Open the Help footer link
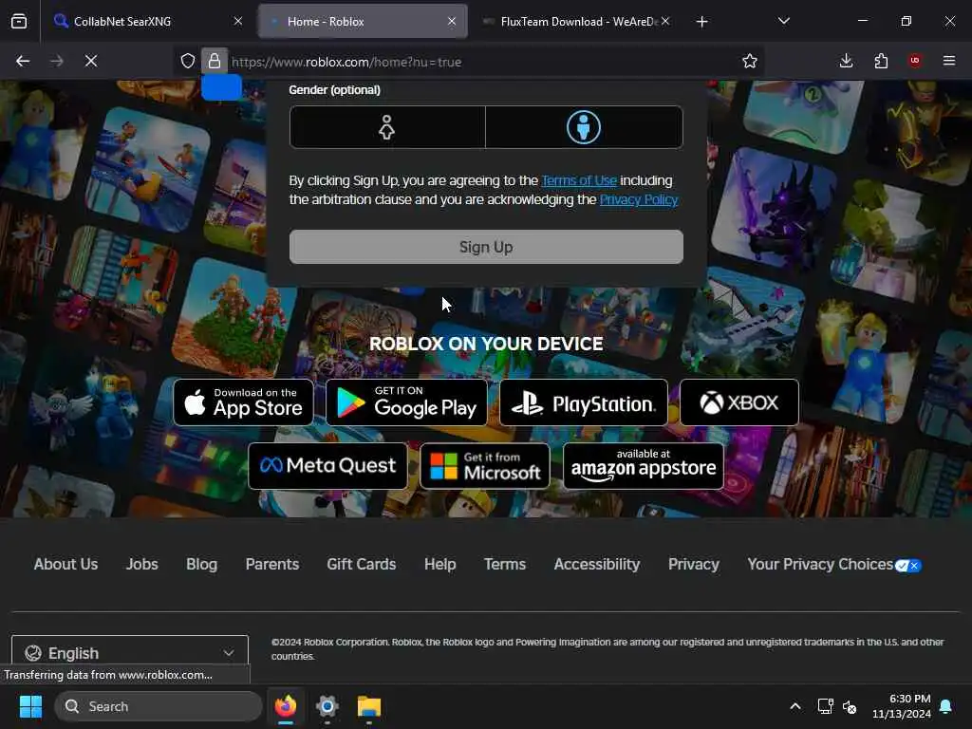The width and height of the screenshot is (972, 729). pyautogui.click(x=440, y=564)
